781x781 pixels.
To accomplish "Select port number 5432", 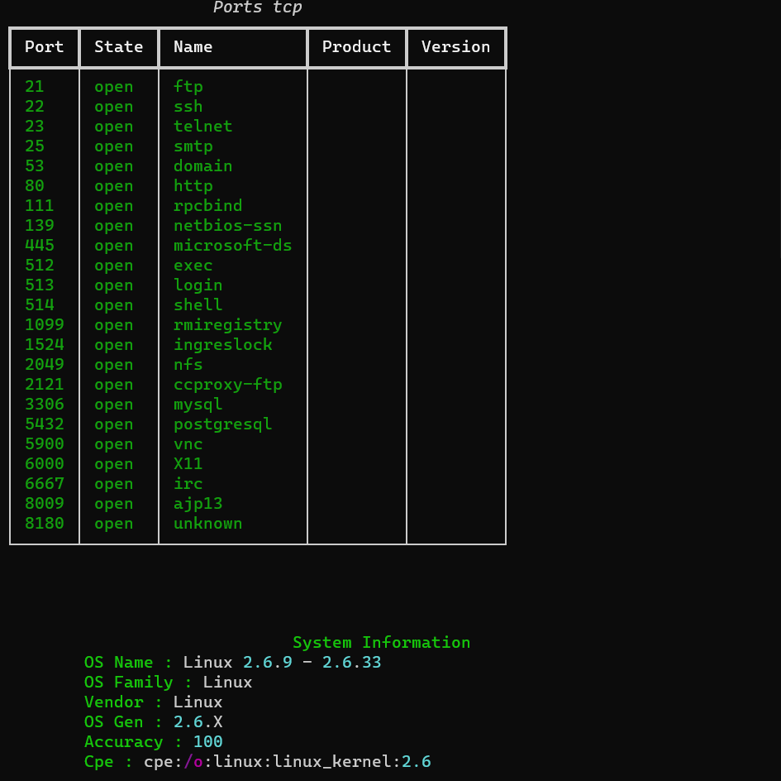I will (x=45, y=424).
